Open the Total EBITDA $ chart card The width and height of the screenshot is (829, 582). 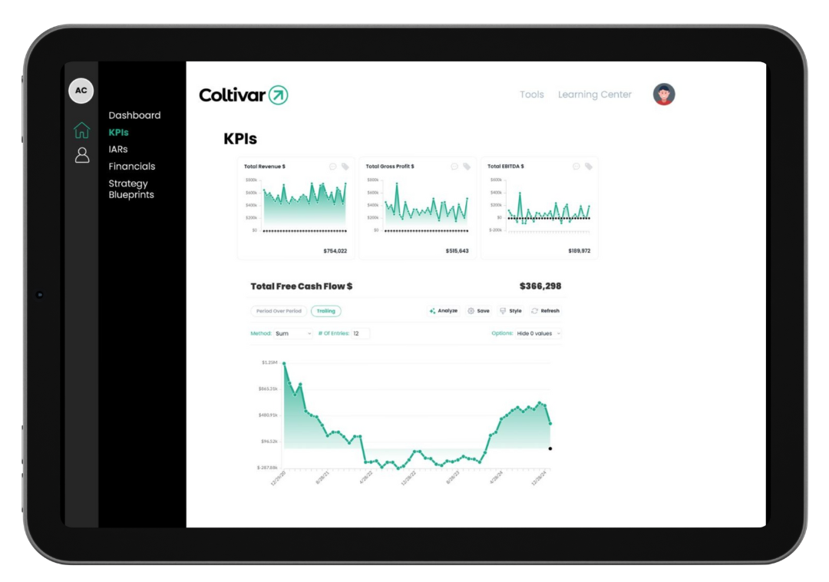pyautogui.click(x=540, y=208)
